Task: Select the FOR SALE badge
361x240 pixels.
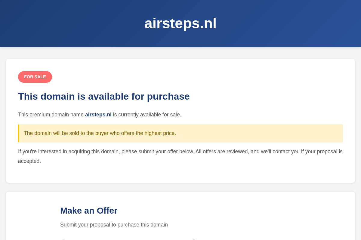Action: [35, 77]
